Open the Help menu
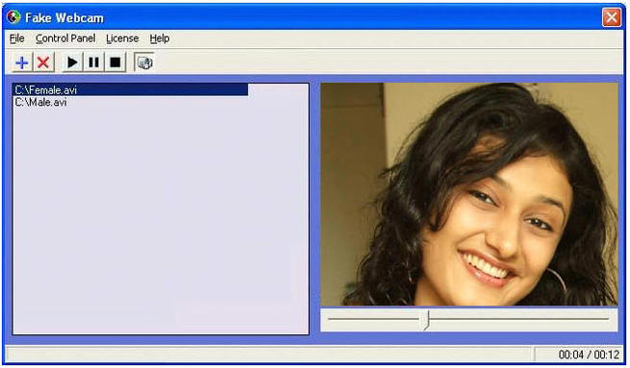This screenshot has height=368, width=630. coord(160,38)
